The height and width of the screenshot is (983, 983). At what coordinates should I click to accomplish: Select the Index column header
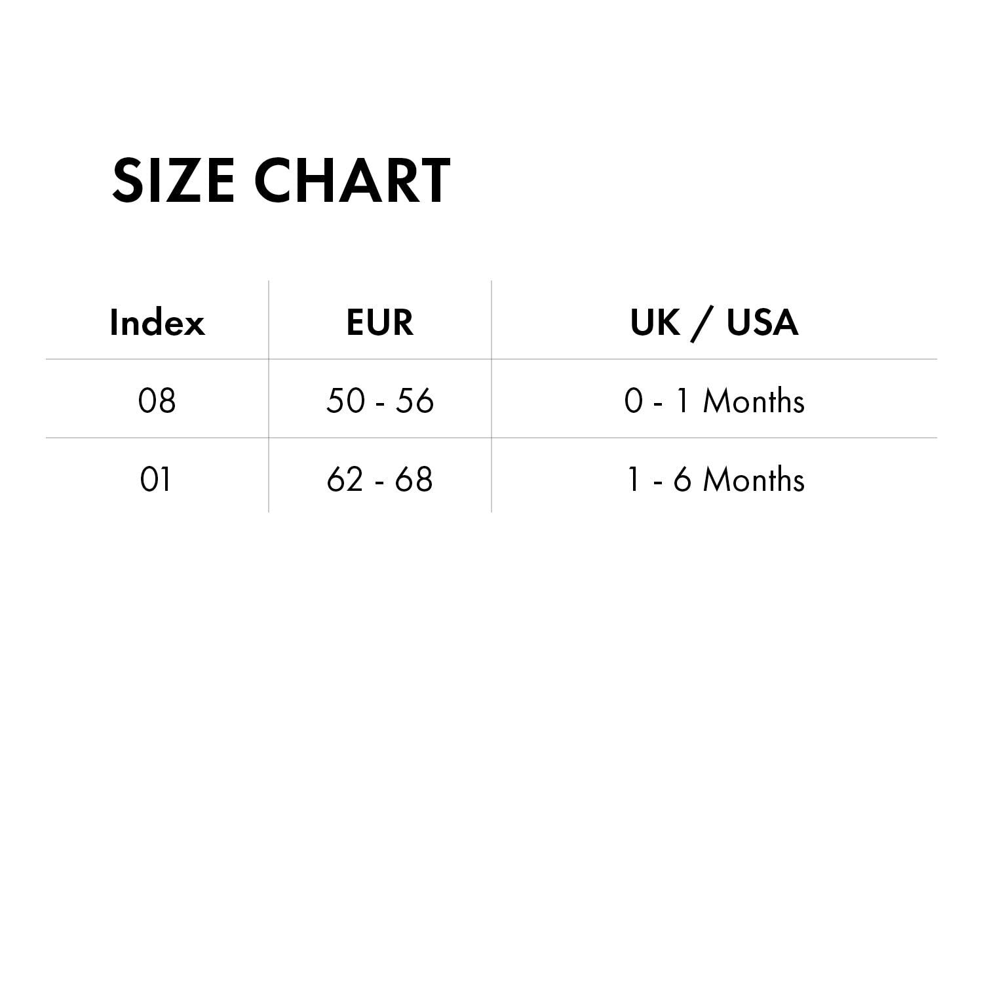[157, 322]
